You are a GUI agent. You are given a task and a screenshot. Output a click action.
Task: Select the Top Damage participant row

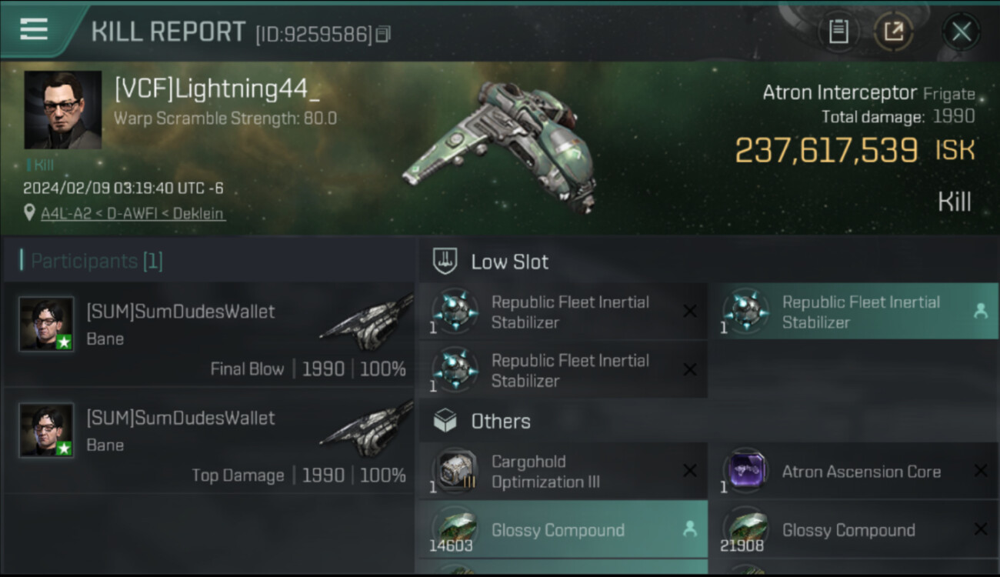point(208,440)
